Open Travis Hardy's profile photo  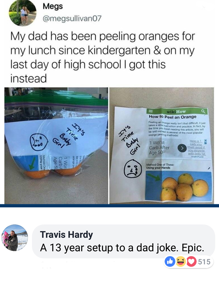15,238
